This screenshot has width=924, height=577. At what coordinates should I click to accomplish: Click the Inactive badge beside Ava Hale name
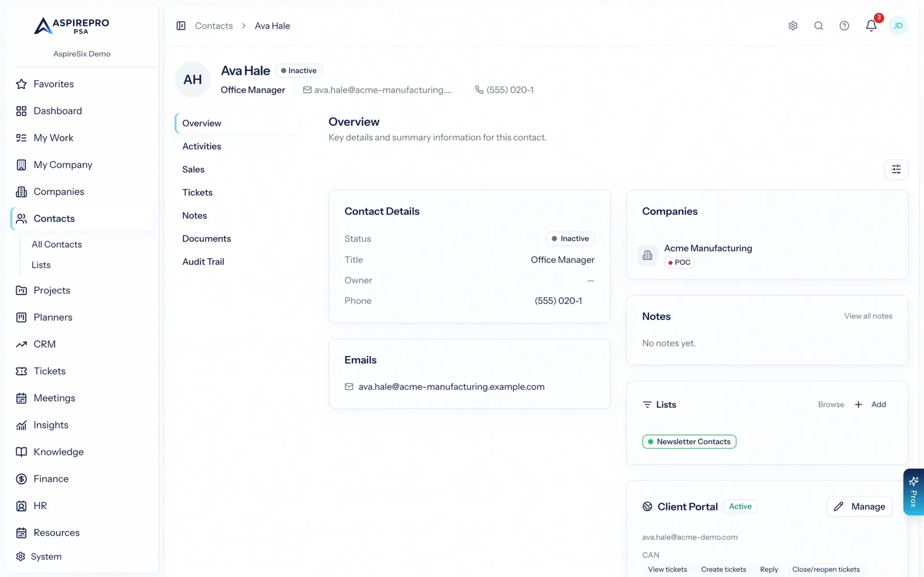(x=299, y=70)
